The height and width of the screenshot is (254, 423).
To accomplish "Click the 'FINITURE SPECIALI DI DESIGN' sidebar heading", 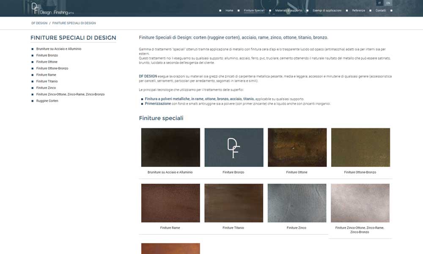I will (x=73, y=38).
